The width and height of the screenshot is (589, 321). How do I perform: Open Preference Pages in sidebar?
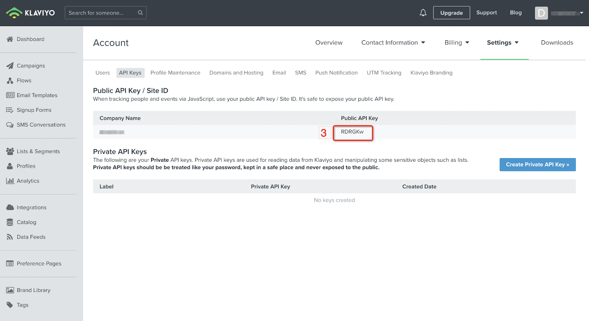coord(39,264)
